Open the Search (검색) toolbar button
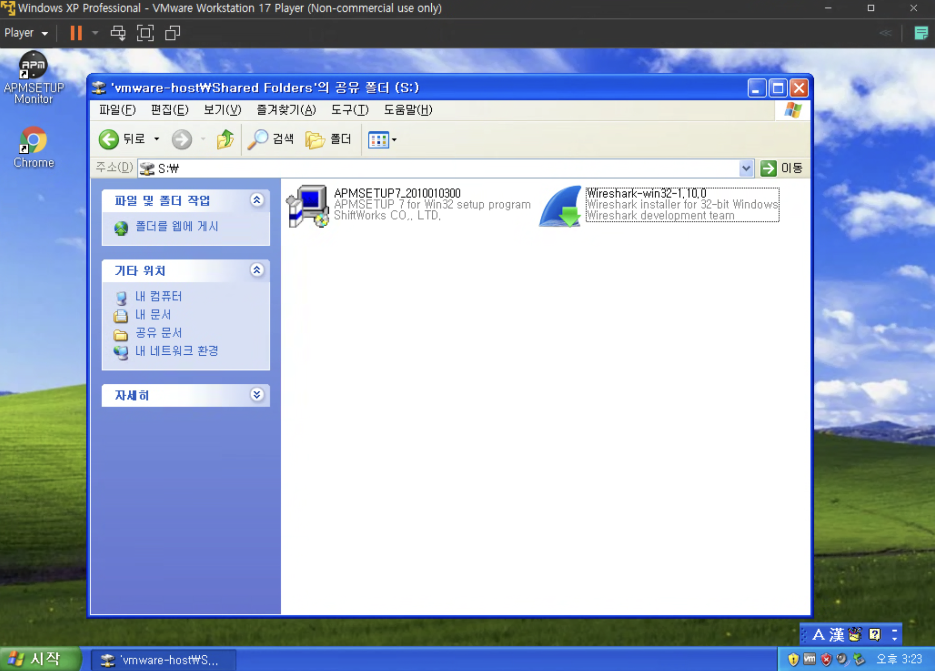This screenshot has width=935, height=671. (x=271, y=139)
